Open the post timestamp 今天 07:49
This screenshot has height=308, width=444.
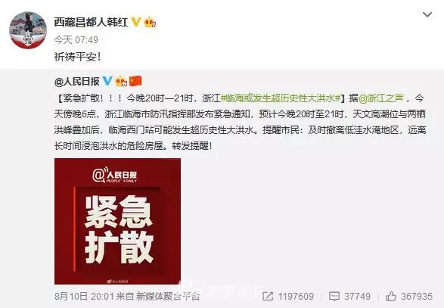pyautogui.click(x=76, y=39)
